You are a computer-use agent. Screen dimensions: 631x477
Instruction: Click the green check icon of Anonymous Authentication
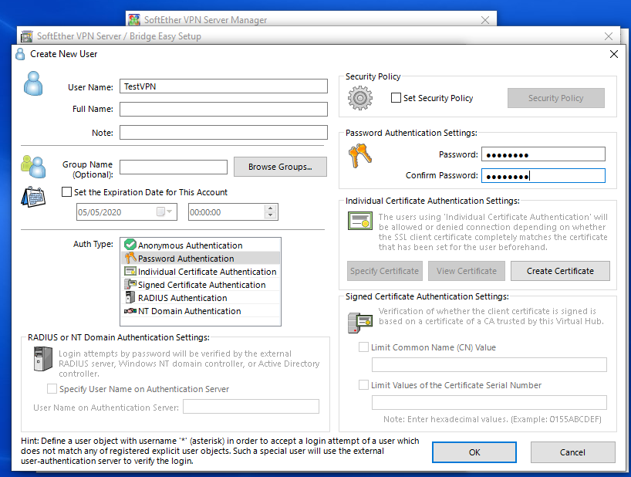[130, 245]
